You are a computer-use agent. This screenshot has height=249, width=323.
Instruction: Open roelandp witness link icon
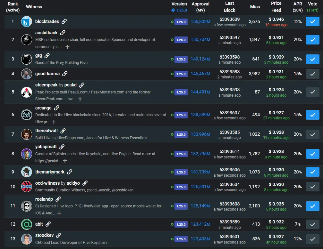coord(58,199)
